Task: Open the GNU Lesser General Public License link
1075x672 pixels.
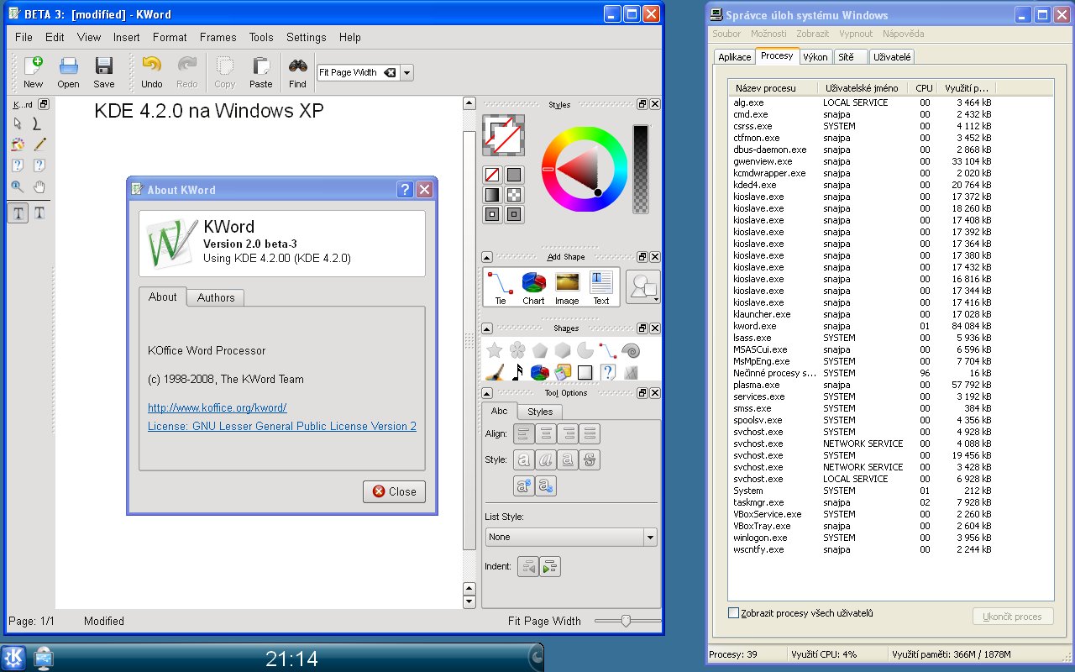Action: 282,426
